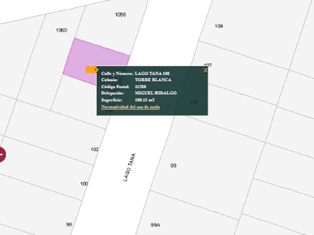The width and height of the screenshot is (314, 235).
Task: Select parcel number 98
Action: (69, 224)
